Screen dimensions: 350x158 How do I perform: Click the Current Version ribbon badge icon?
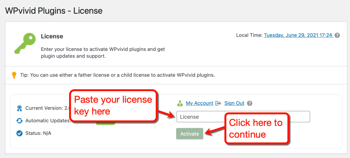(x=20, y=108)
